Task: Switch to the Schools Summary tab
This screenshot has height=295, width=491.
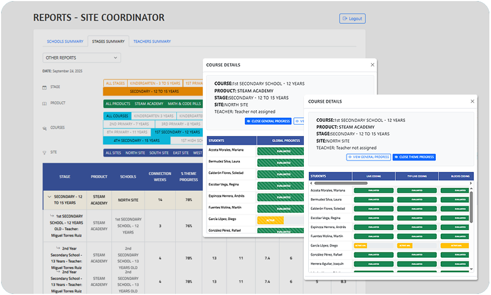Action: pyautogui.click(x=65, y=41)
